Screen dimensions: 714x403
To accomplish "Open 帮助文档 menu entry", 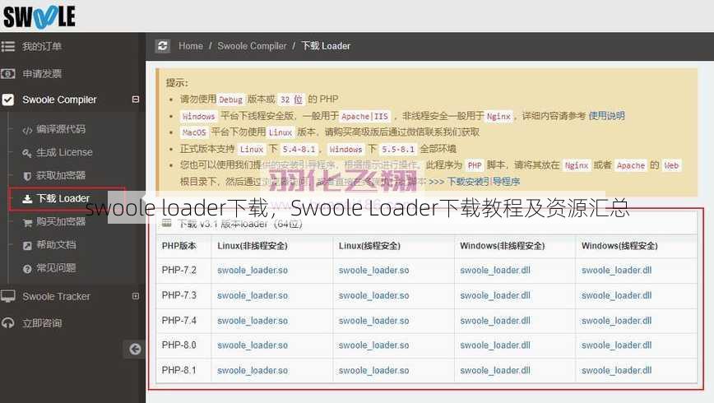I will pyautogui.click(x=56, y=245).
